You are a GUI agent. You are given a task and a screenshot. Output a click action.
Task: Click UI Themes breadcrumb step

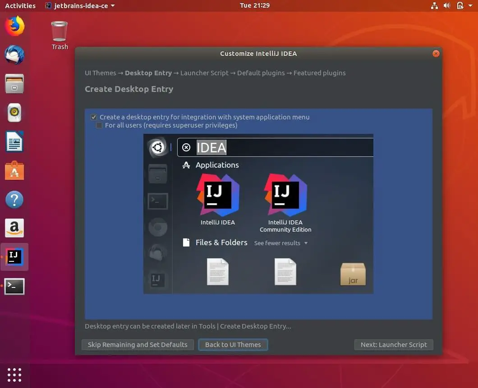click(x=100, y=73)
